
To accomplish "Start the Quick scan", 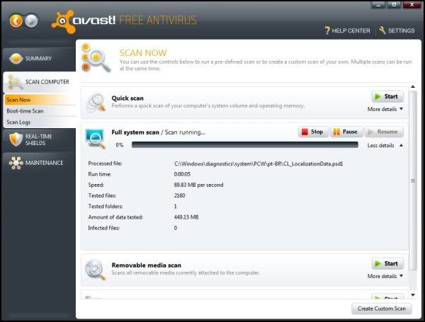I will [x=387, y=96].
